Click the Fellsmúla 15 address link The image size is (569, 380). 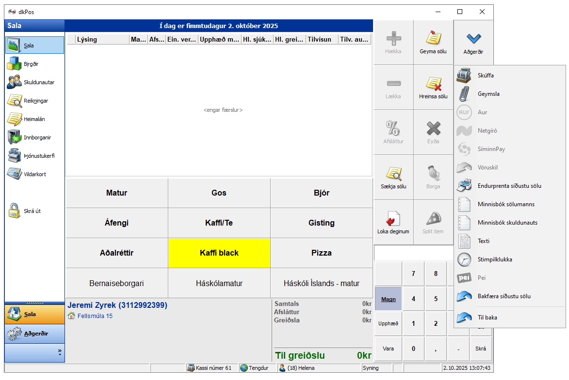click(95, 316)
